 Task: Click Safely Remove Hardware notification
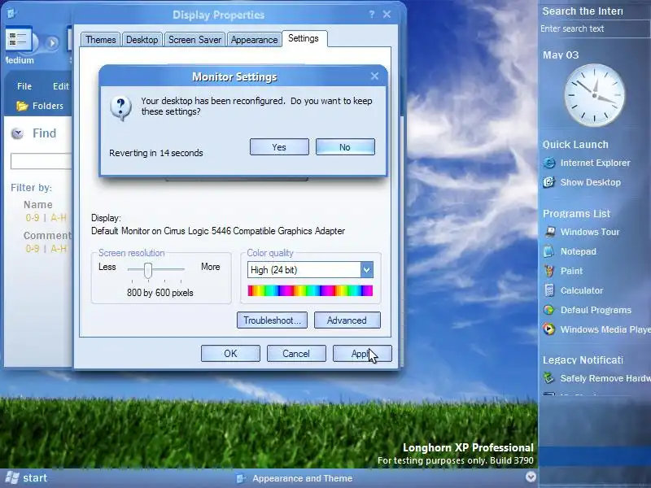point(597,378)
